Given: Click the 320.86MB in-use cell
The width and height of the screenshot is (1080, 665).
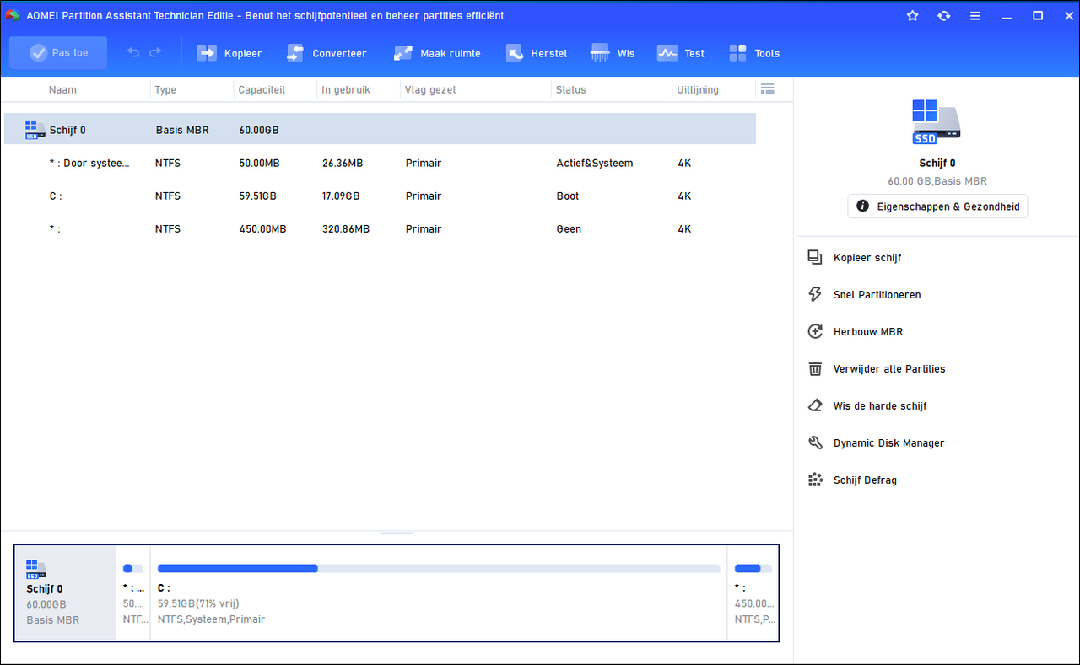Looking at the screenshot, I should click(346, 228).
